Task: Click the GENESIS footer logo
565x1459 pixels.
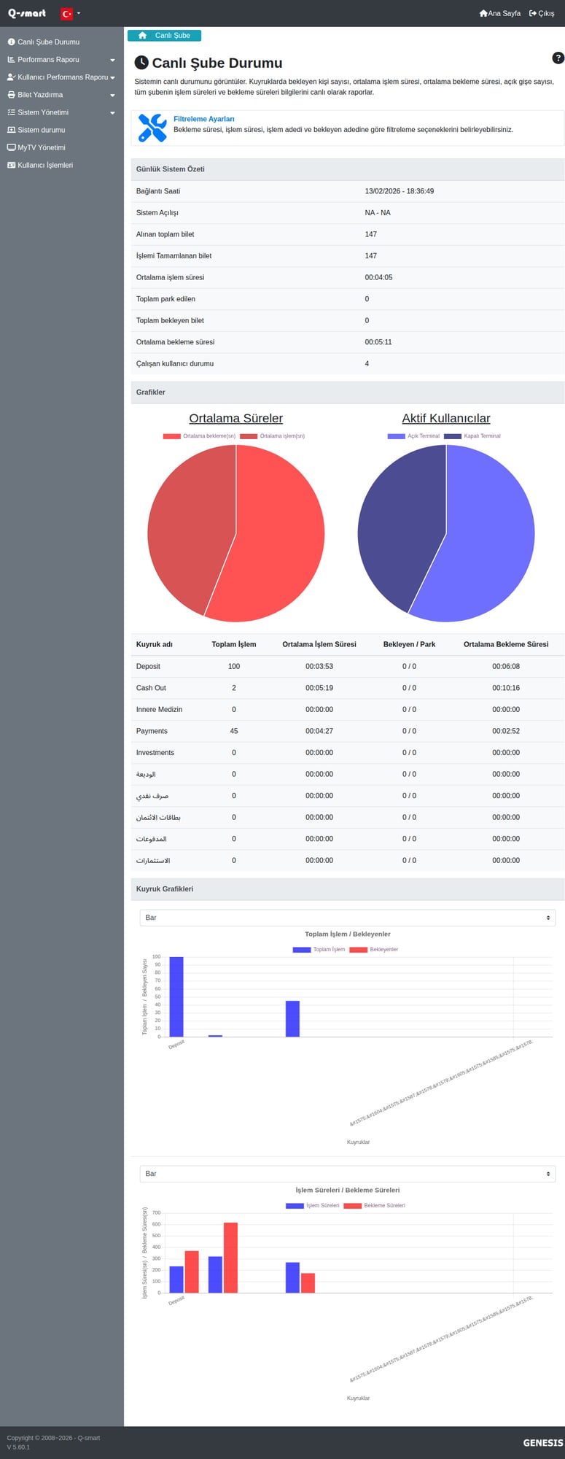Action: [x=542, y=1442]
